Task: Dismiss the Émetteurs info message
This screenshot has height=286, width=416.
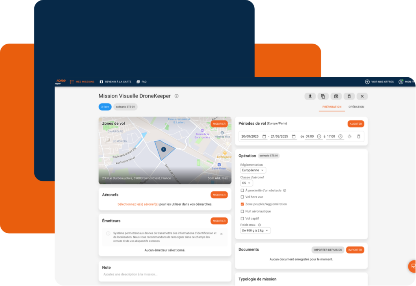Action: 221,234
